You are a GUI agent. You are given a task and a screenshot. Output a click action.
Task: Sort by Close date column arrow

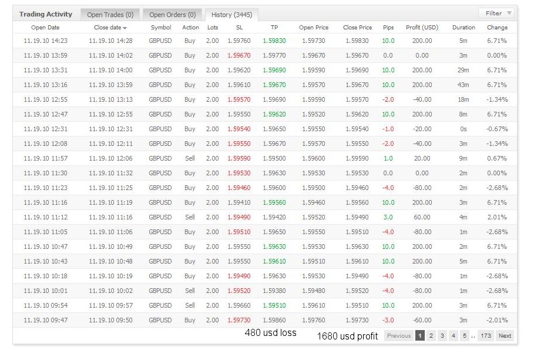point(125,28)
